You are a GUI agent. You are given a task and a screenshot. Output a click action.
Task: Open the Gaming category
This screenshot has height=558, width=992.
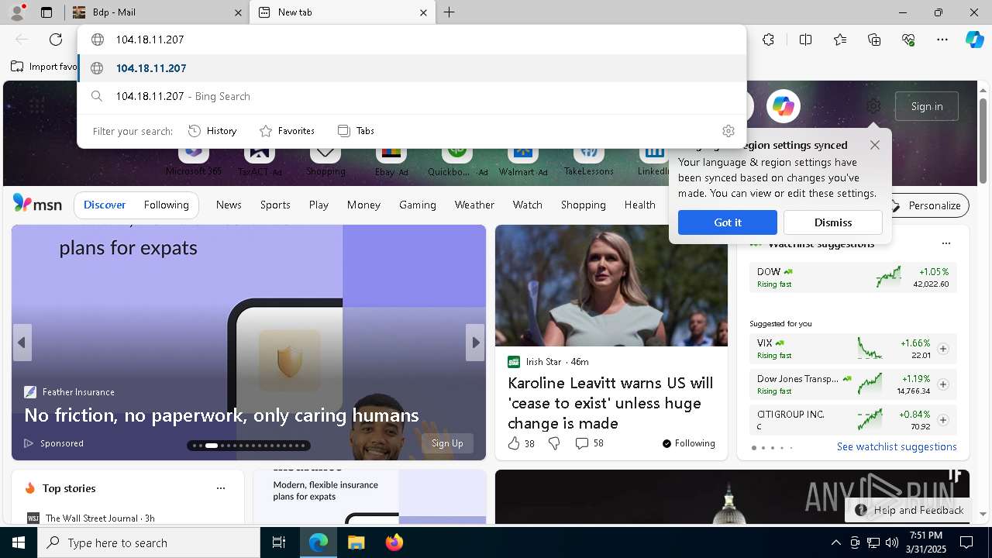[x=417, y=205]
